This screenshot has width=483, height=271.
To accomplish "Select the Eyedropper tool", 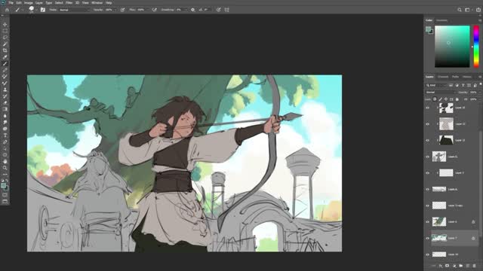I will coord(5,57).
